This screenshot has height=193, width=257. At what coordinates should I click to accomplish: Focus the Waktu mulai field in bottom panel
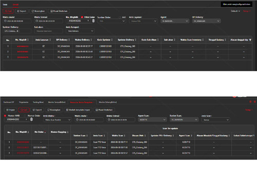(89, 120)
